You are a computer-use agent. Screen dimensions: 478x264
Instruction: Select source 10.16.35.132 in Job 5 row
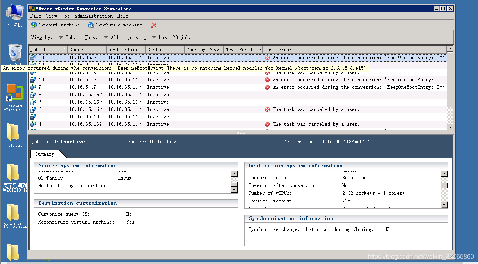85,117
